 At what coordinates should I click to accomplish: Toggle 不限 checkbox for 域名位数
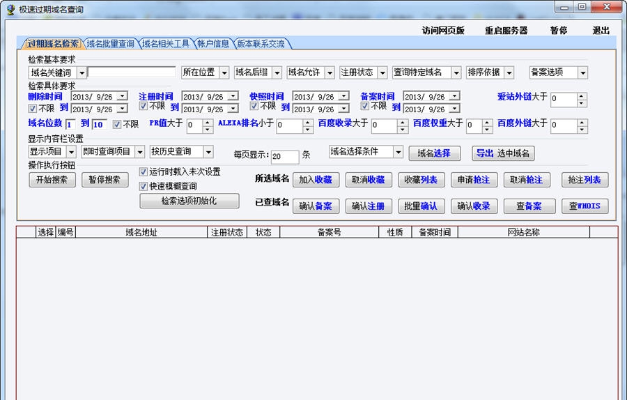(117, 125)
